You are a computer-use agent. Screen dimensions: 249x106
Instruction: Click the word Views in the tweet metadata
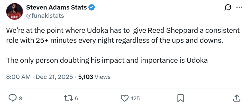103,77
